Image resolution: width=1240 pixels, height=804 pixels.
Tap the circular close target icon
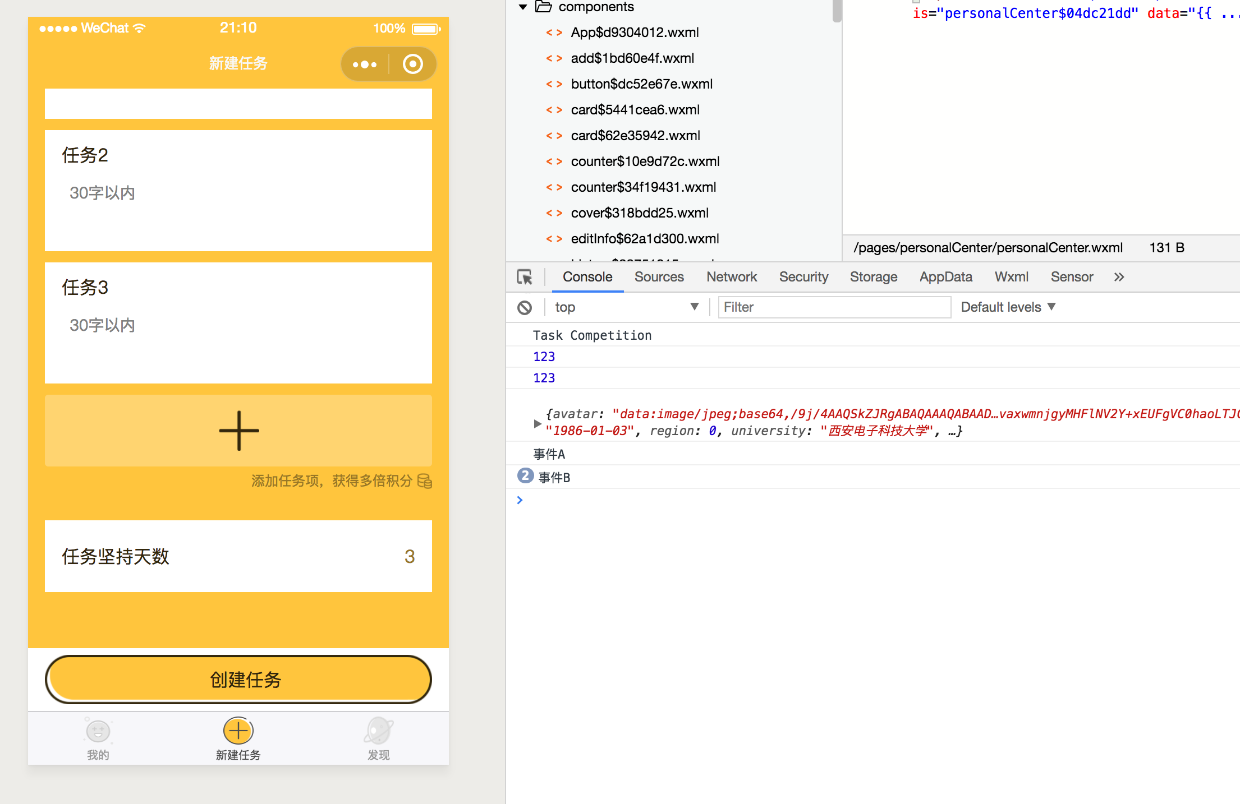pyautogui.click(x=413, y=64)
